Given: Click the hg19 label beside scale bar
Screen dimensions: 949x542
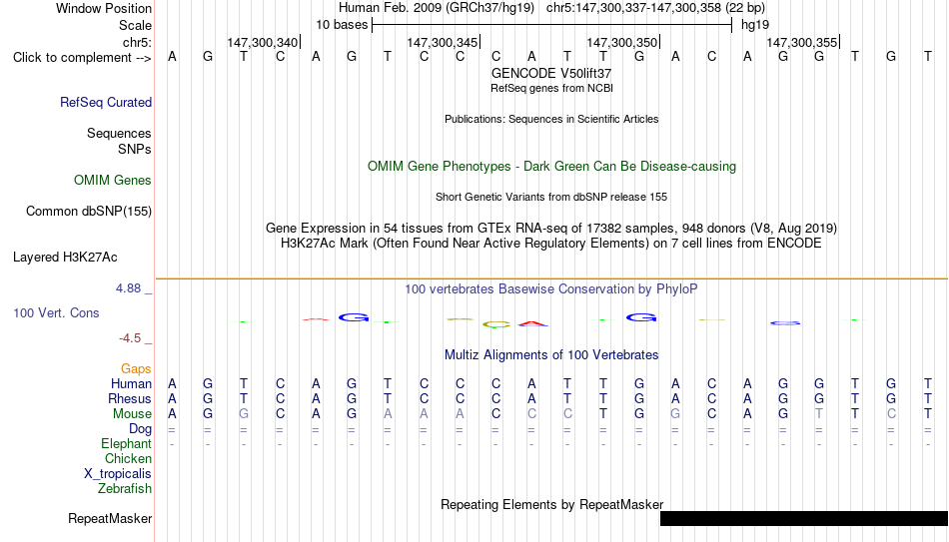Looking at the screenshot, I should click(755, 25).
